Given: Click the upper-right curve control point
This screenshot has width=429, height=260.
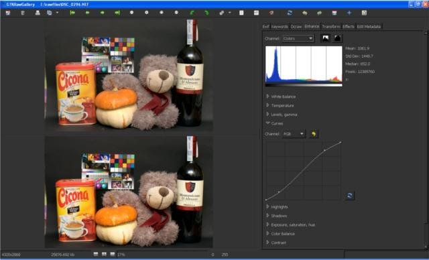Looking at the screenshot, I should 324,150.
